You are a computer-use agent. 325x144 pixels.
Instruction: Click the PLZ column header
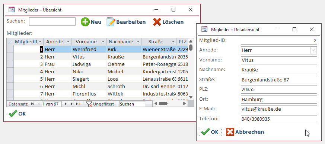[x=182, y=42]
